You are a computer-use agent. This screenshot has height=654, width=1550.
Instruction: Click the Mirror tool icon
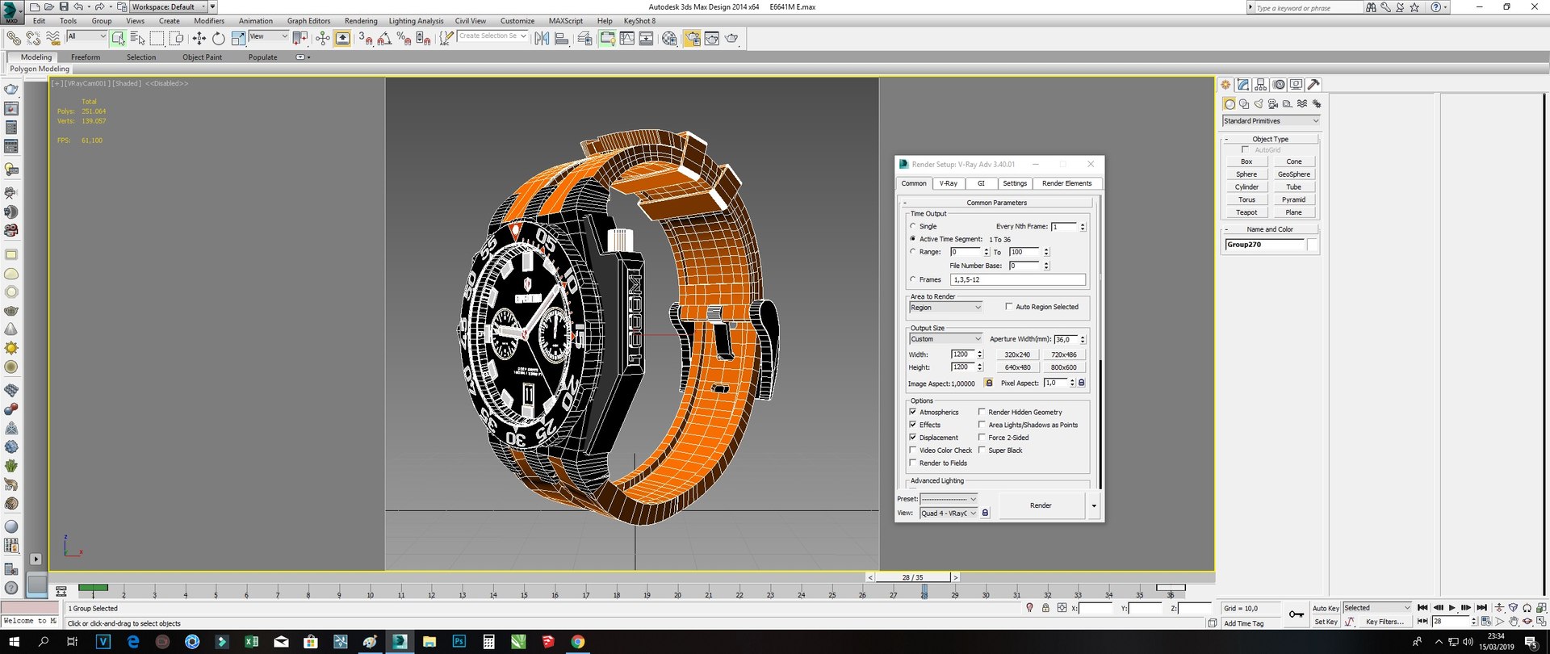(542, 38)
